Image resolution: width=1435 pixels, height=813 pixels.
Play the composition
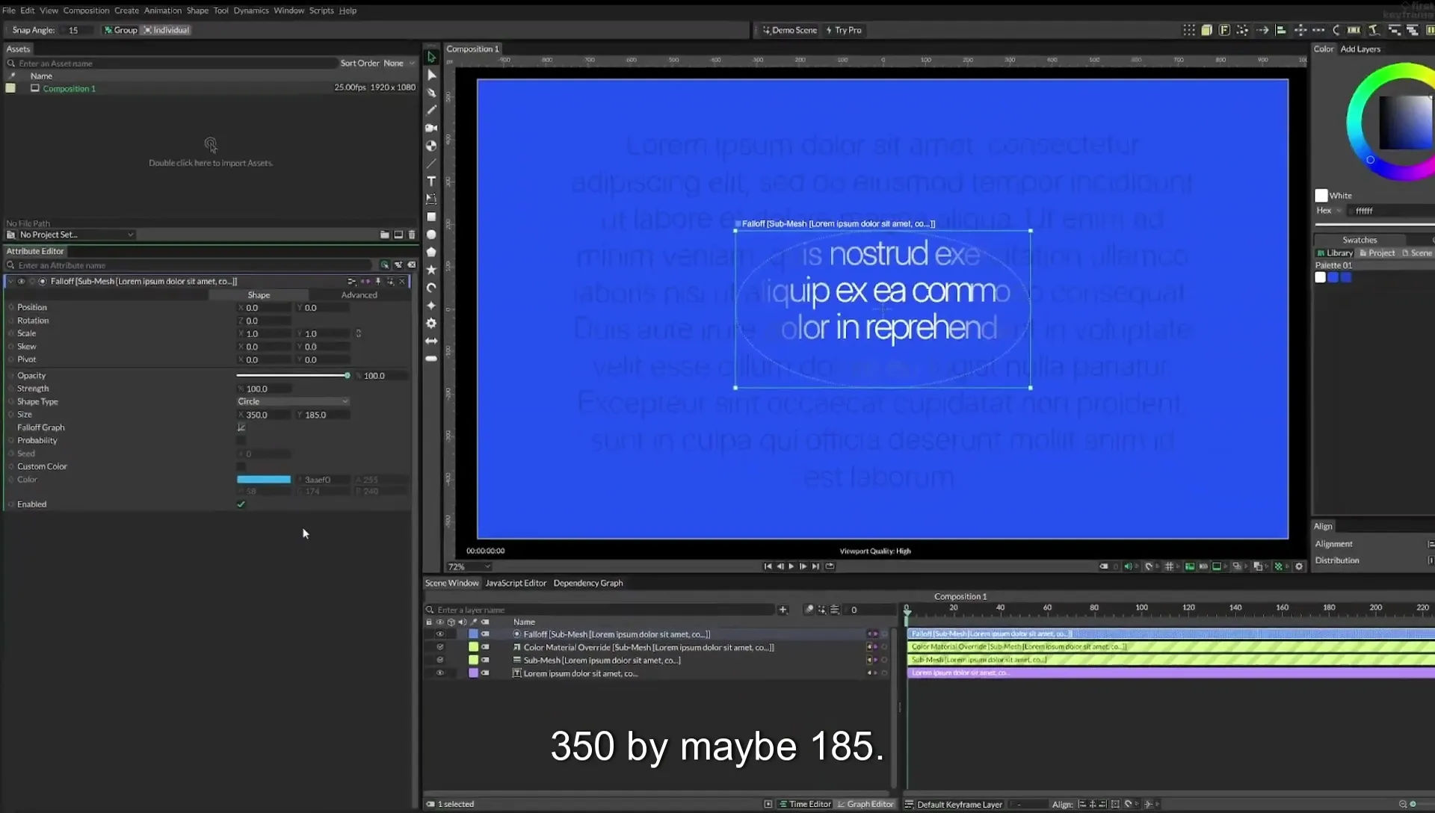[791, 566]
